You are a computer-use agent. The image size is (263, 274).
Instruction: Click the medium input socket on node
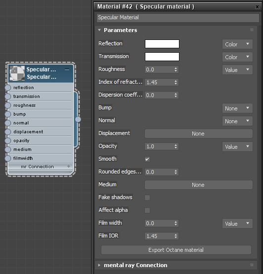8,149
